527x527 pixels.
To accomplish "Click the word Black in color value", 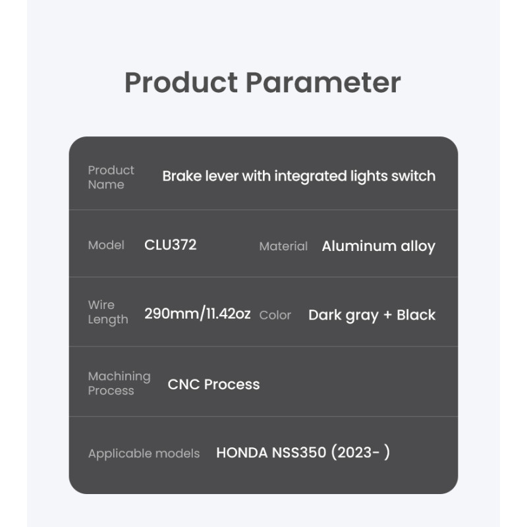I will click(x=416, y=315).
